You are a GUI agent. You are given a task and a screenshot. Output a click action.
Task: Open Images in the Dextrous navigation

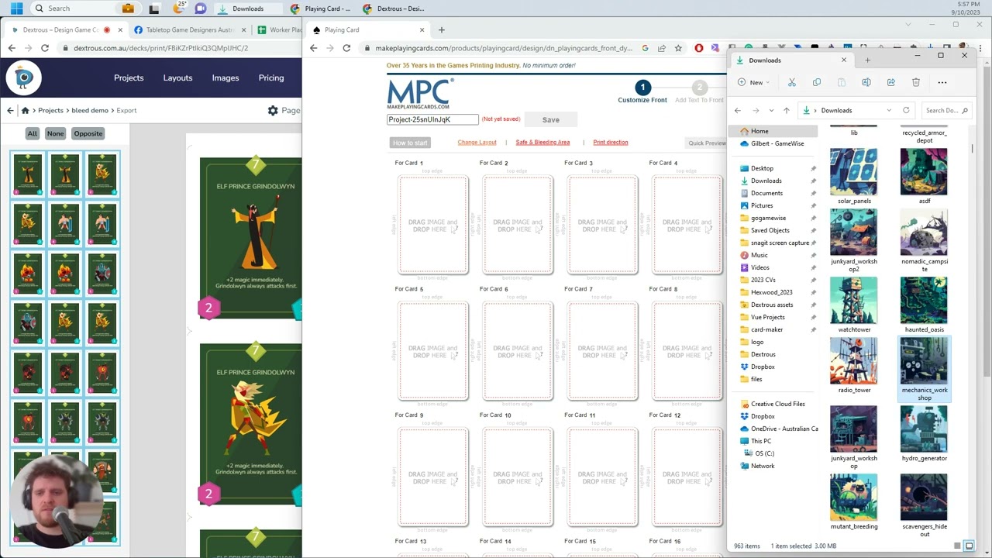click(226, 77)
